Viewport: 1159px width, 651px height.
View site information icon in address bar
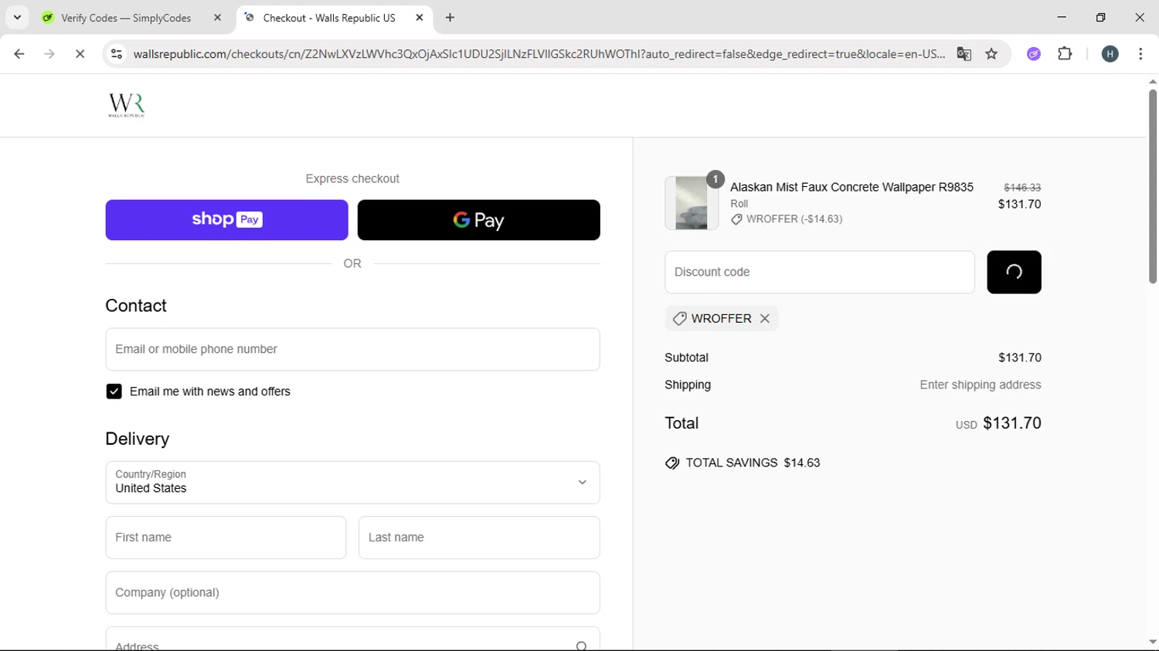tap(117, 54)
